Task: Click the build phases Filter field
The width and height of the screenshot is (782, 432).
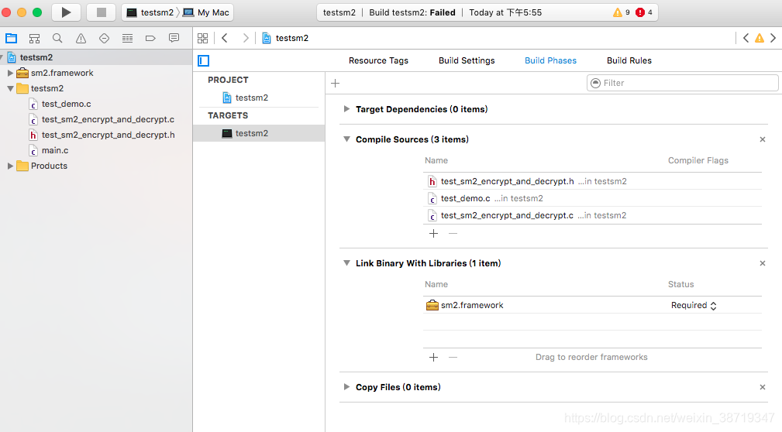Action: click(682, 83)
